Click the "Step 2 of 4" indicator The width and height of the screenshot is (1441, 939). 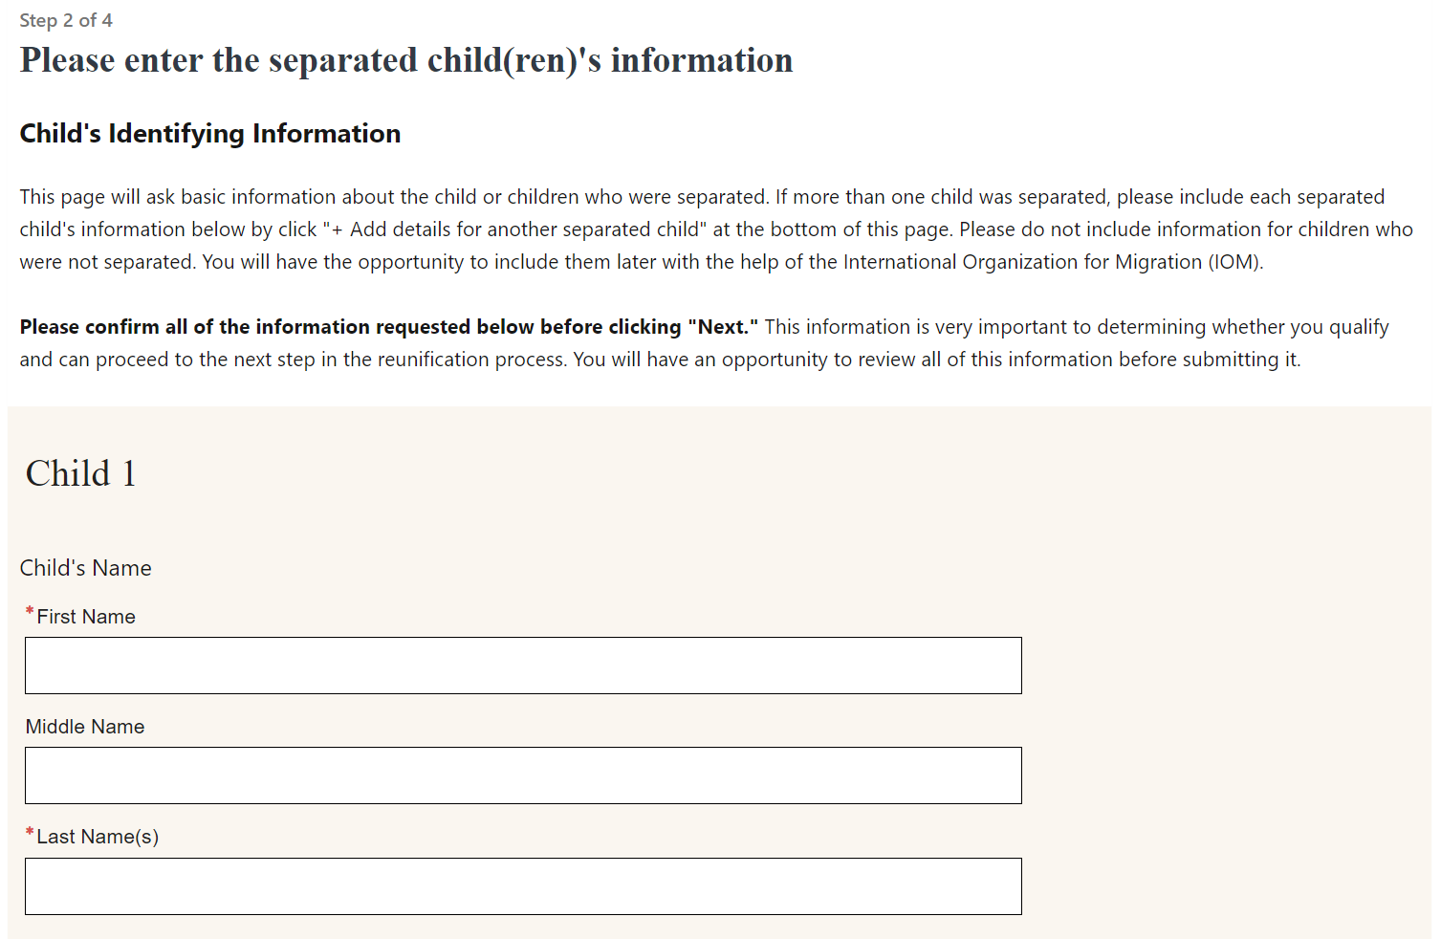tap(66, 20)
